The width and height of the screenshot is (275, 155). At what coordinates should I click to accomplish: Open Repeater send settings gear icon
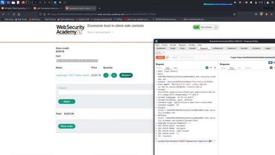click(167, 57)
